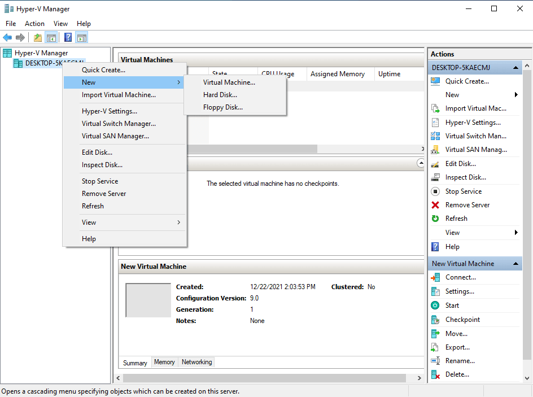Select Refresh in the context menu

tap(125, 206)
